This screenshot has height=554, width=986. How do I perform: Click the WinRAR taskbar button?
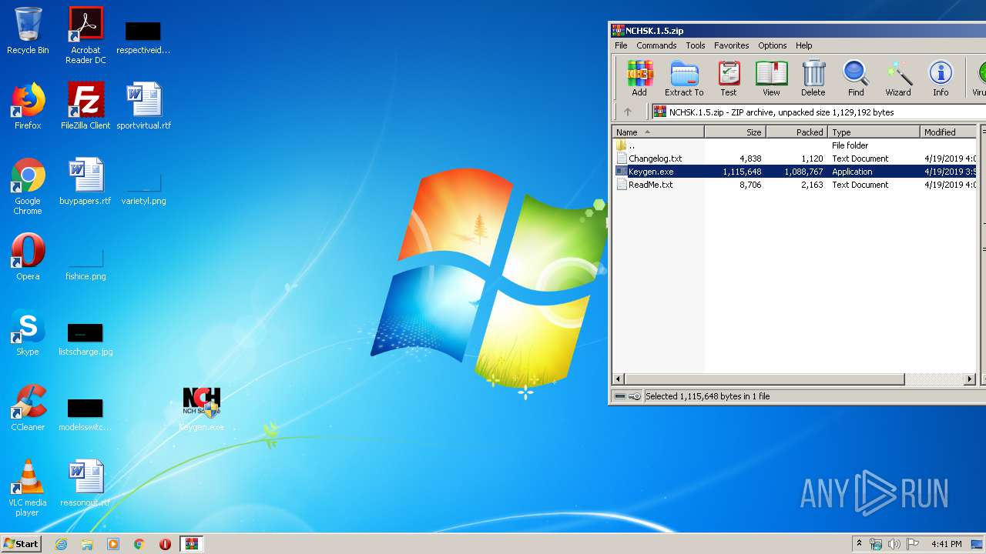pos(192,544)
